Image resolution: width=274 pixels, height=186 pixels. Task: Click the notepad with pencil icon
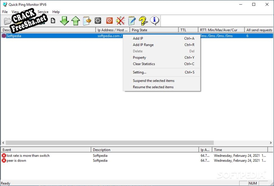click(132, 21)
